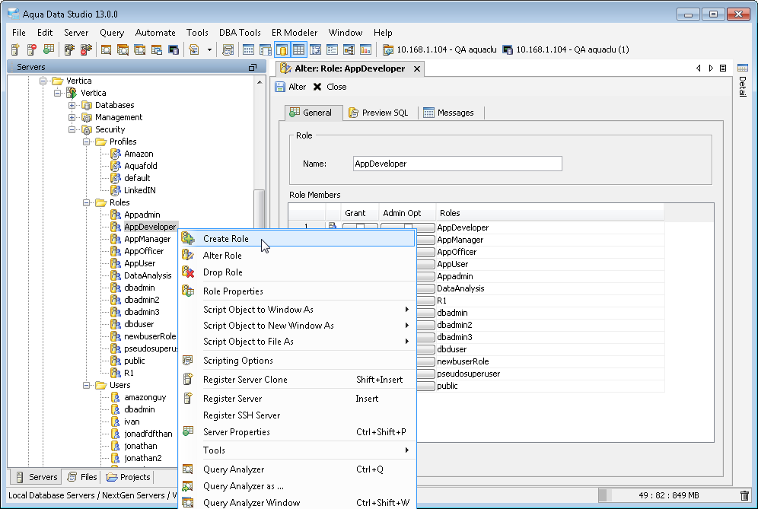Switch to the Messages tab
Screen dimensions: 758x509
448,113
